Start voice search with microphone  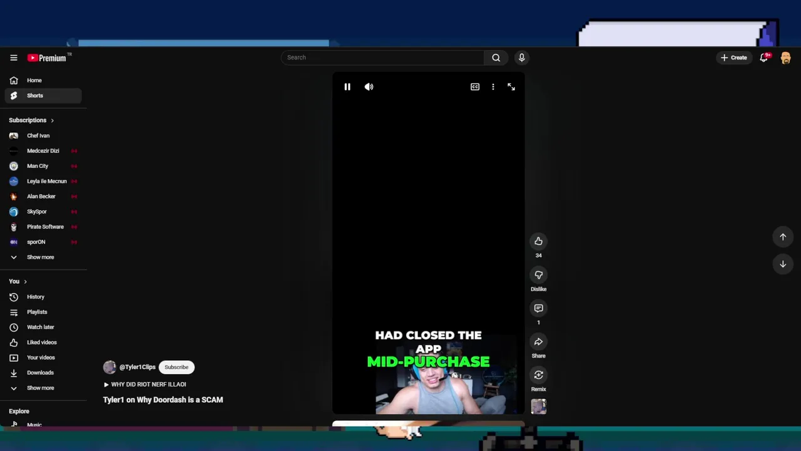coord(521,58)
